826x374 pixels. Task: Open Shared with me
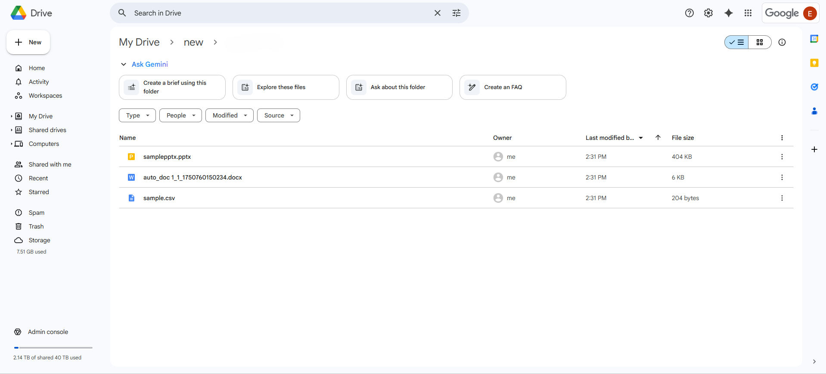(x=50, y=164)
